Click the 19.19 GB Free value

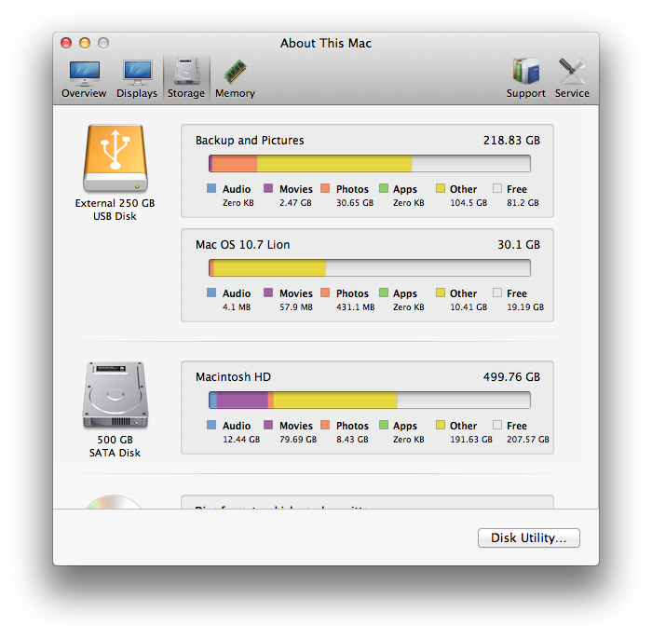(525, 307)
